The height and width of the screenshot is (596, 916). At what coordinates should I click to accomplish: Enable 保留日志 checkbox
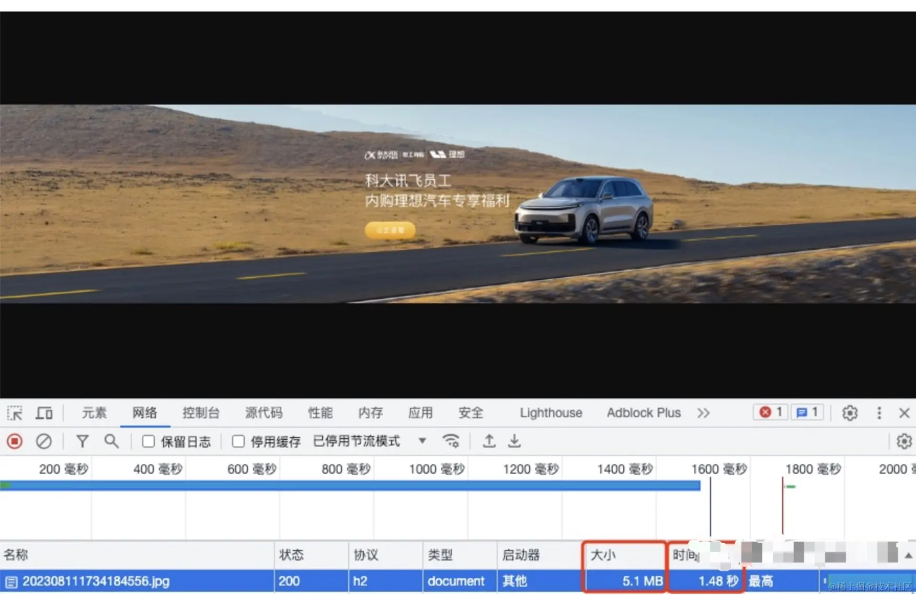point(148,441)
